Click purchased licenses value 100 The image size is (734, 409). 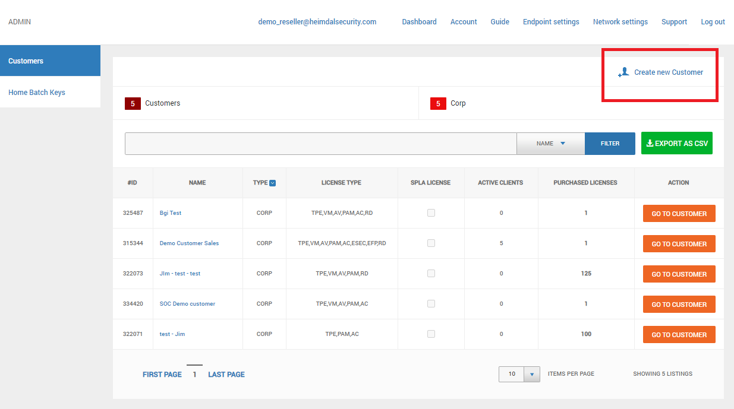(x=586, y=334)
